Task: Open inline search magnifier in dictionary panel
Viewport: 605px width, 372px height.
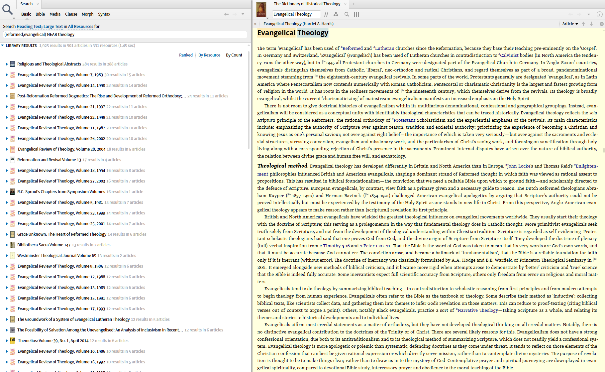Action: point(347,14)
